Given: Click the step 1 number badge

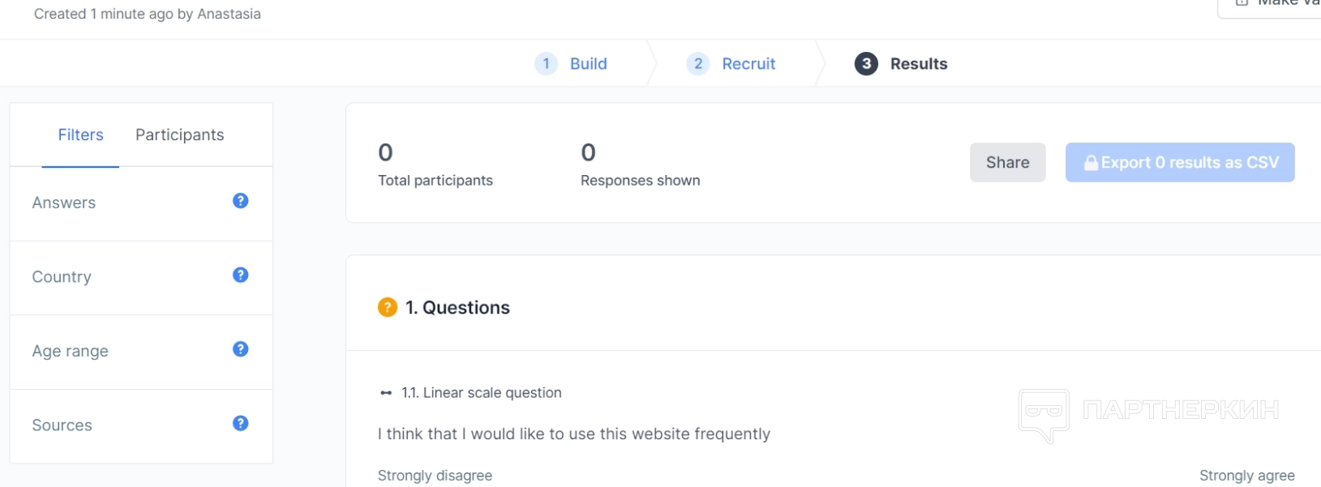Looking at the screenshot, I should pos(546,64).
